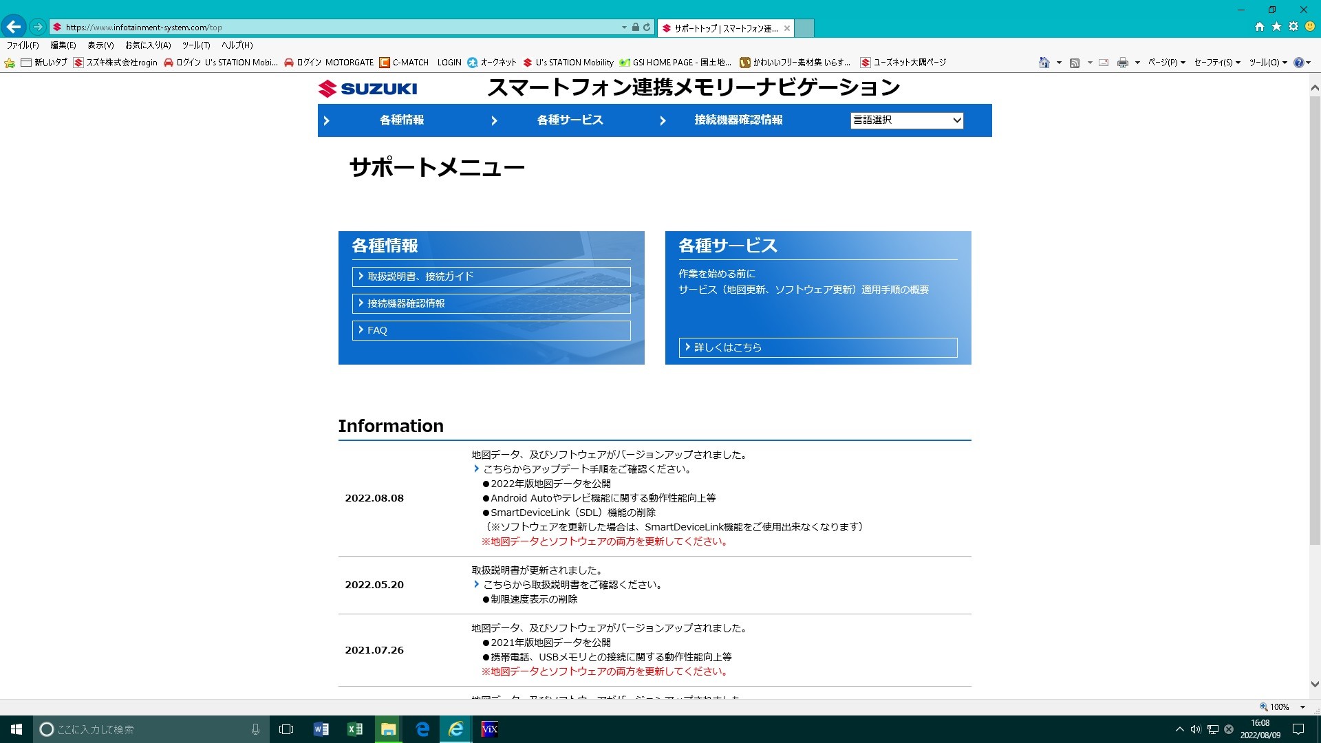The width and height of the screenshot is (1321, 743).
Task: Click the page scrollbar down arrow
Action: click(1315, 684)
